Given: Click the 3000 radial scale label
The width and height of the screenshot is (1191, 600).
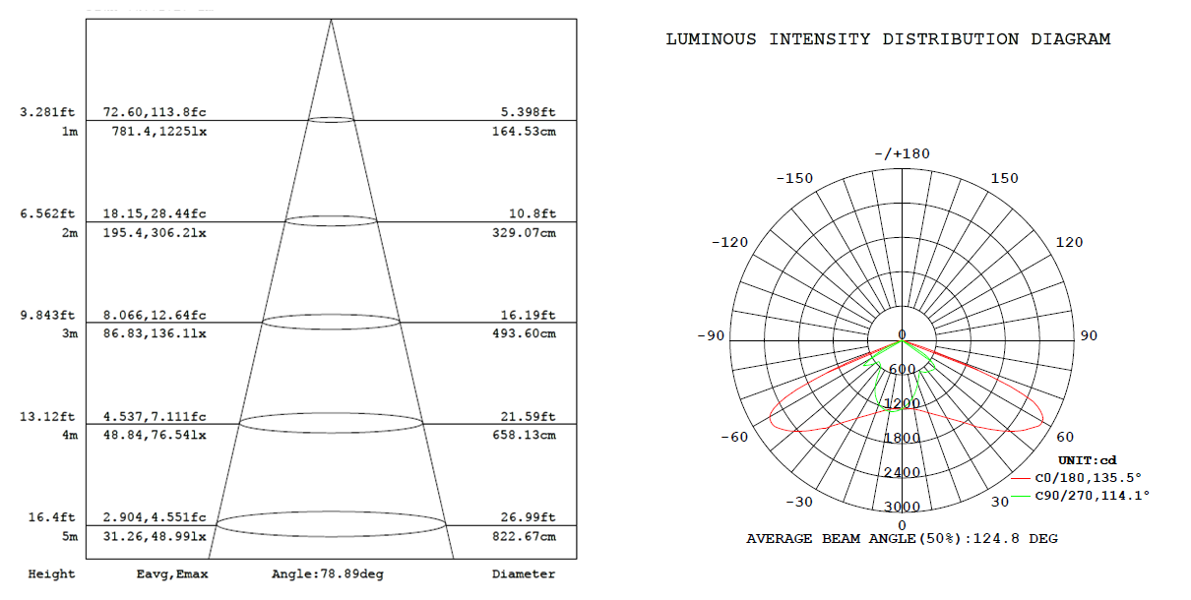Looking at the screenshot, I should 902,507.
